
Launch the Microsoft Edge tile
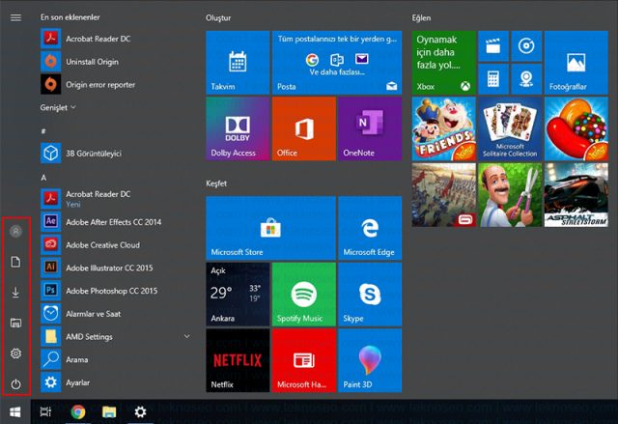pos(370,228)
